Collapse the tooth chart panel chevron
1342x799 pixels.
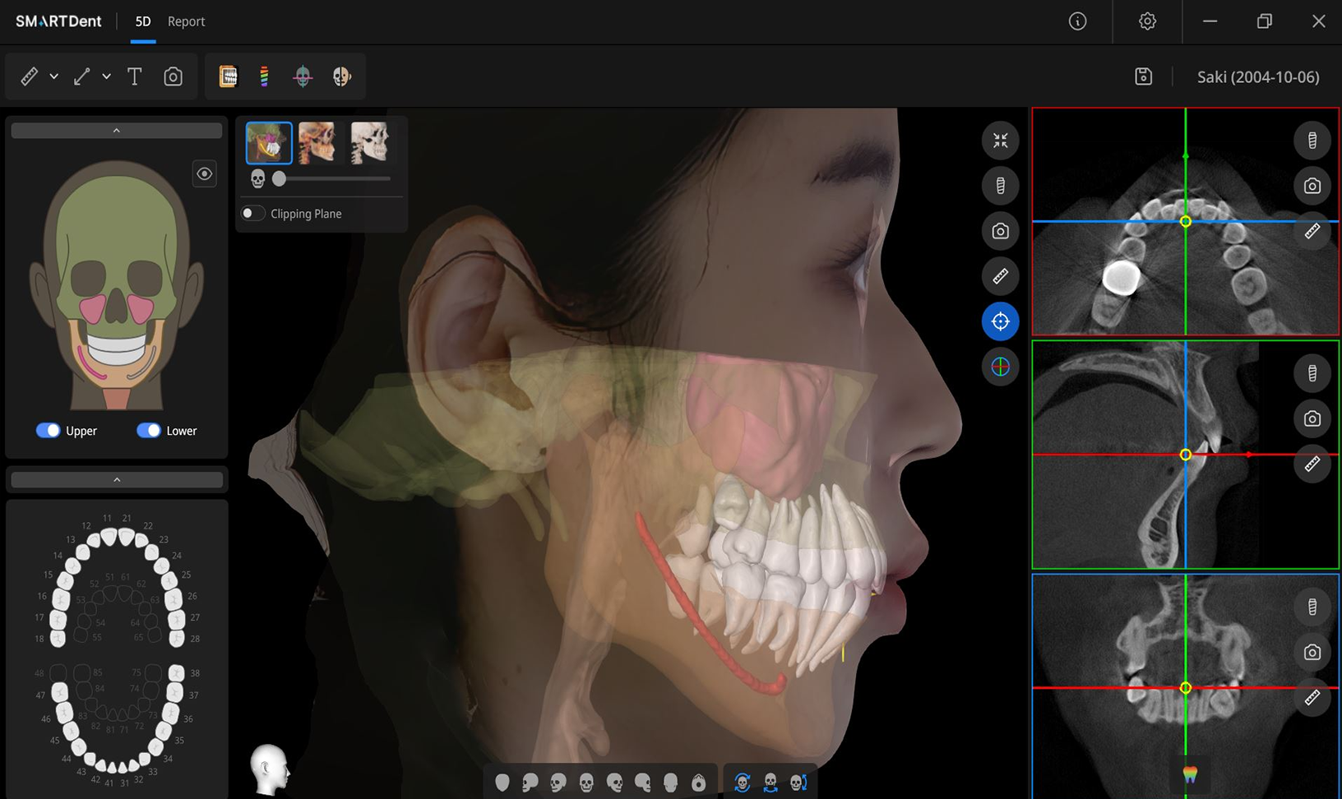click(117, 480)
